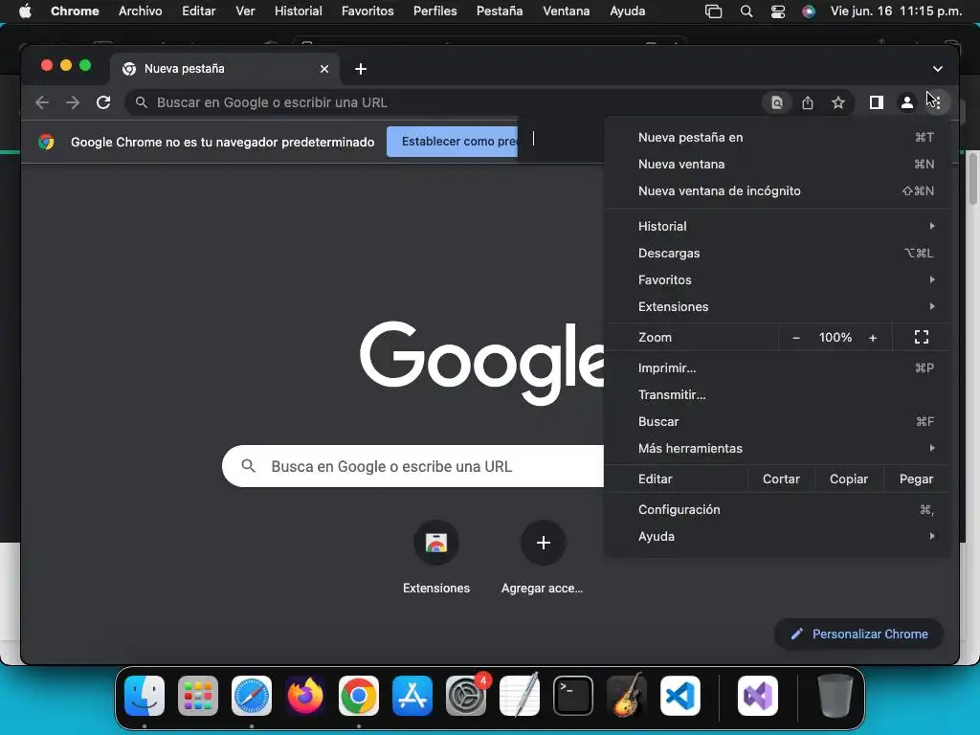Click Establecer como predeterminado button
This screenshot has width=980, height=735.
[453, 142]
